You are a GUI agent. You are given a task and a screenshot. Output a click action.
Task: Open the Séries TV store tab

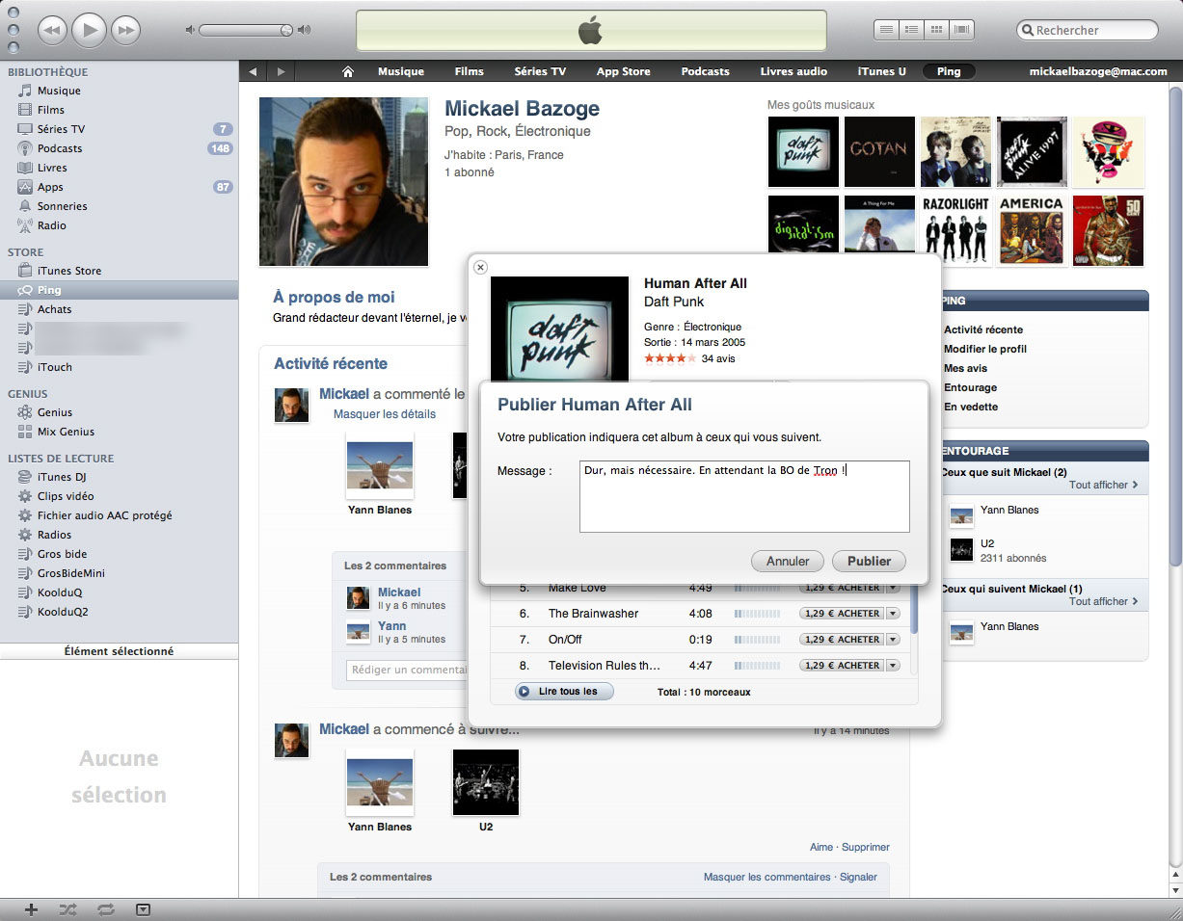pos(540,71)
